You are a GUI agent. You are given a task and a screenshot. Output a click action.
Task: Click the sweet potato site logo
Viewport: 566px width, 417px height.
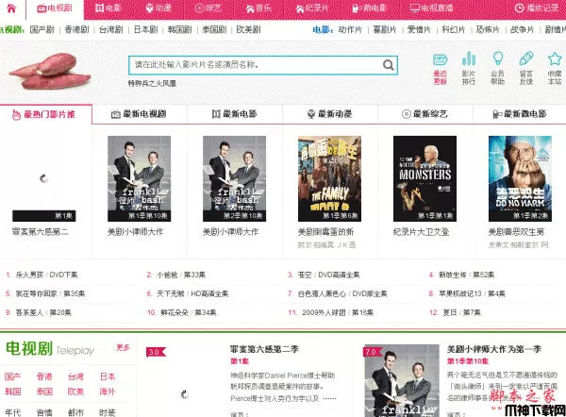coord(50,71)
